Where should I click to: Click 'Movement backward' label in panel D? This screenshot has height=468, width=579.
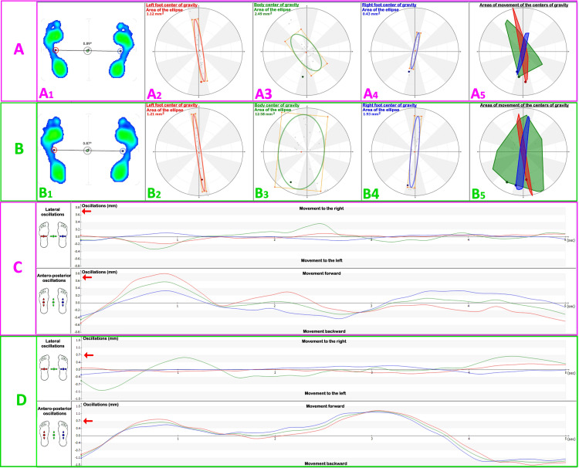(325, 463)
